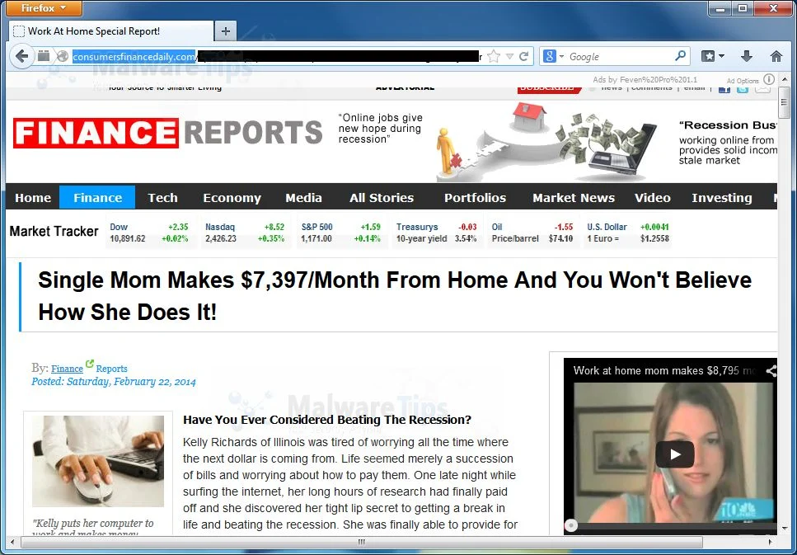Screen dimensions: 797x555
Task: Open the Portfolios nav item
Action: click(x=475, y=197)
